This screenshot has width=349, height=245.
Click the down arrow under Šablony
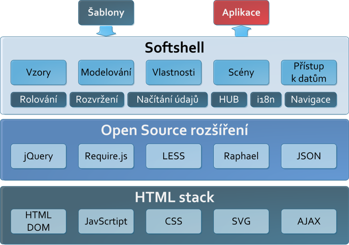[106, 31]
